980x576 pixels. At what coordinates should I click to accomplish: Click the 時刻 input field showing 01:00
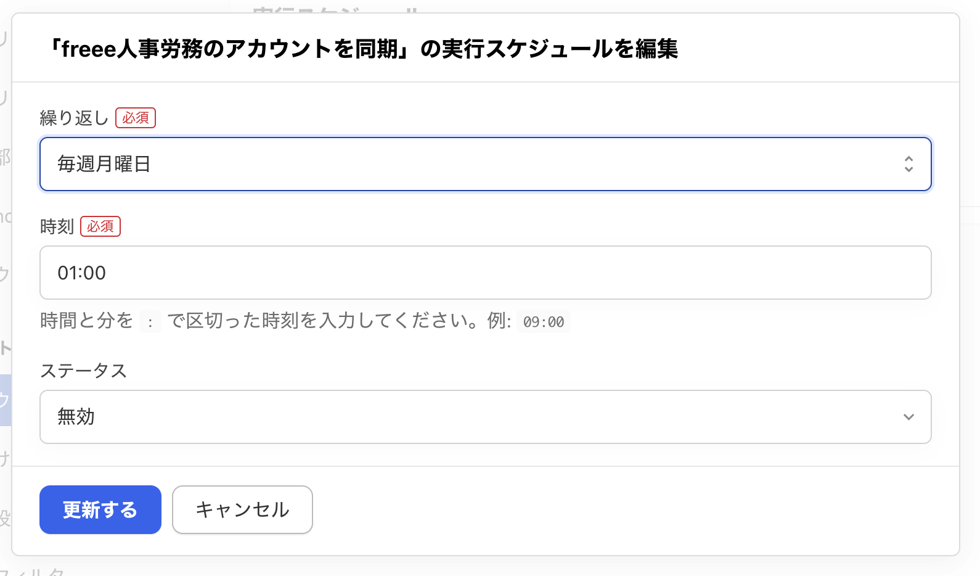pyautogui.click(x=485, y=273)
